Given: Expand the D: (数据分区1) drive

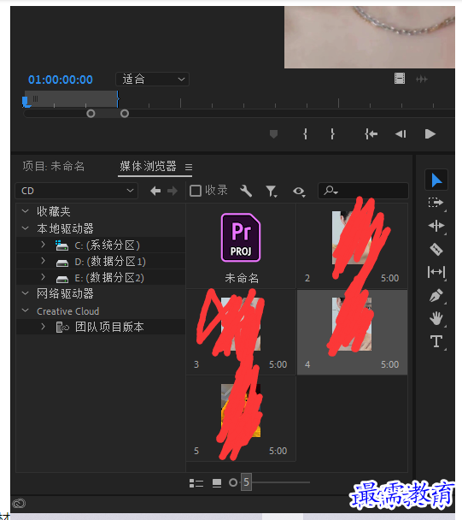Looking at the screenshot, I should coord(43,261).
